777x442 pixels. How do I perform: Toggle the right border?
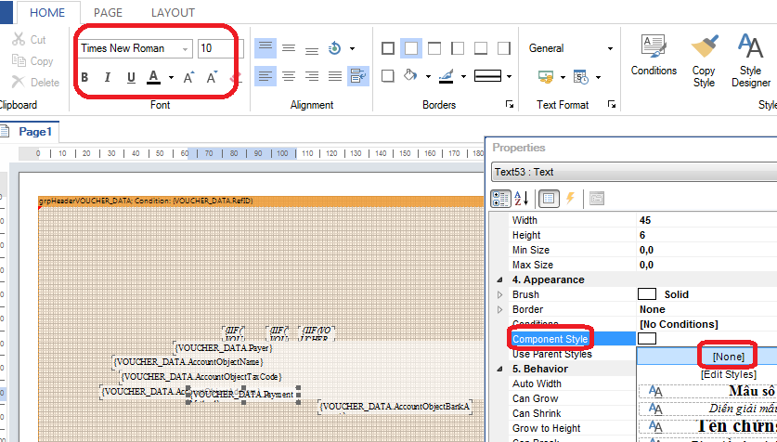504,48
